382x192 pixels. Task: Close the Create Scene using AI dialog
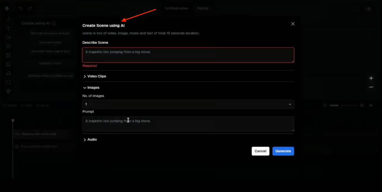(293, 24)
